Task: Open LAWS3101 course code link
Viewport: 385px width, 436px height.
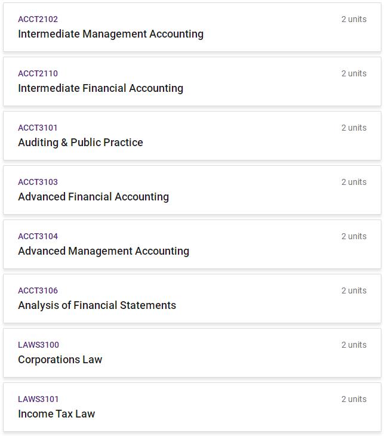Action: [38, 399]
